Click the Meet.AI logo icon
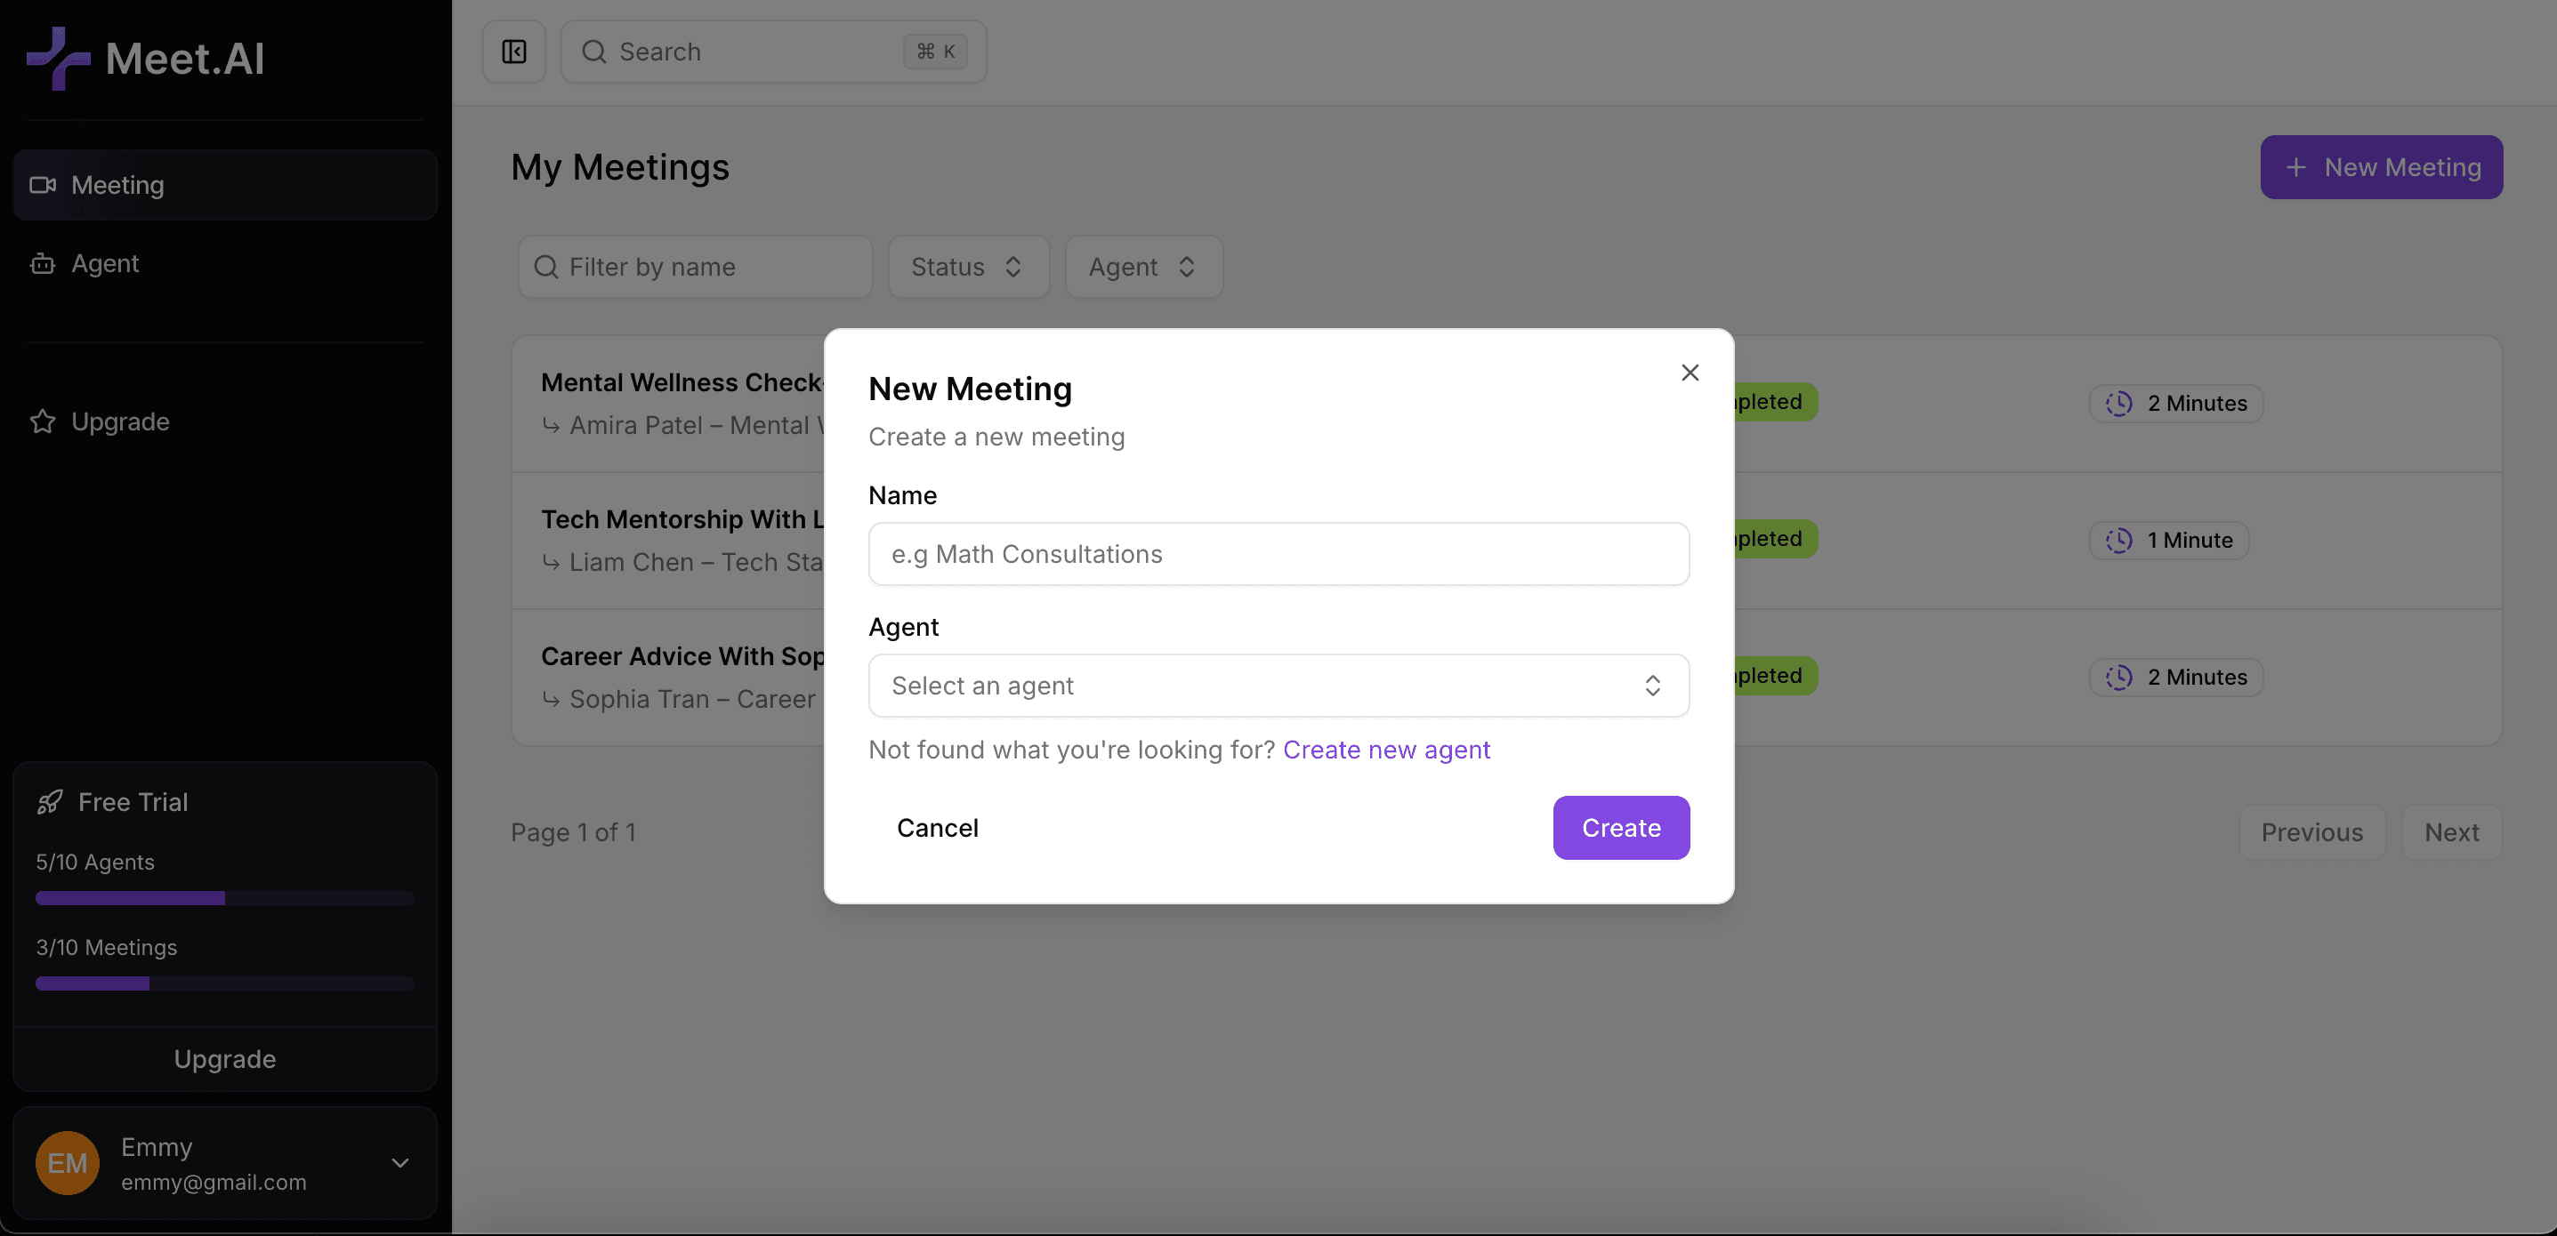 60,59
